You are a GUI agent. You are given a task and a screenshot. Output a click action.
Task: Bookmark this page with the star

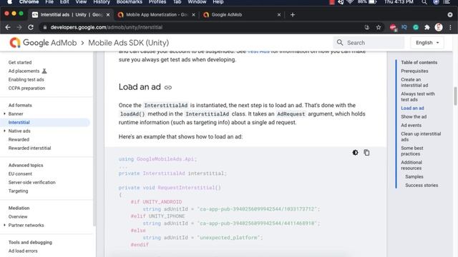379,27
